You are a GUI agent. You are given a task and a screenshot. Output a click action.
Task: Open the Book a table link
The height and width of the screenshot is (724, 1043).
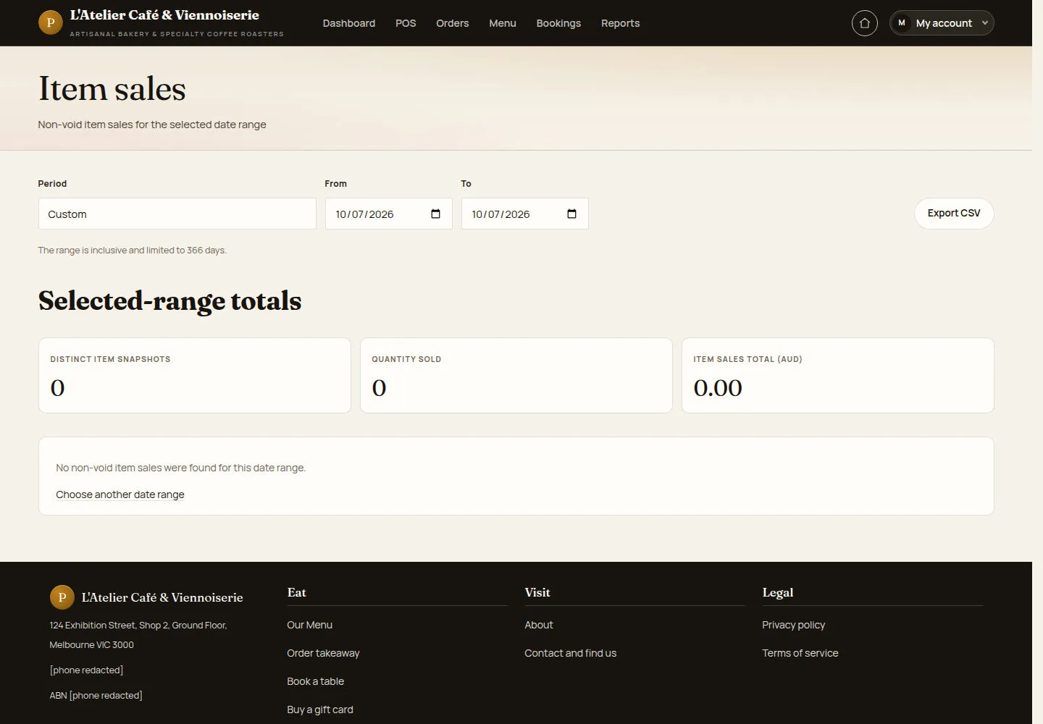(x=316, y=681)
